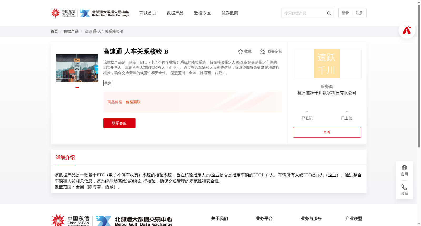Click the ETC toll station product thumbnail
The height and width of the screenshot is (226, 421).
[x=77, y=68]
